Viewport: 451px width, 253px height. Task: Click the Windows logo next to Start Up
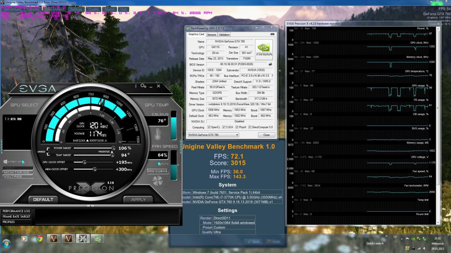click(5, 162)
